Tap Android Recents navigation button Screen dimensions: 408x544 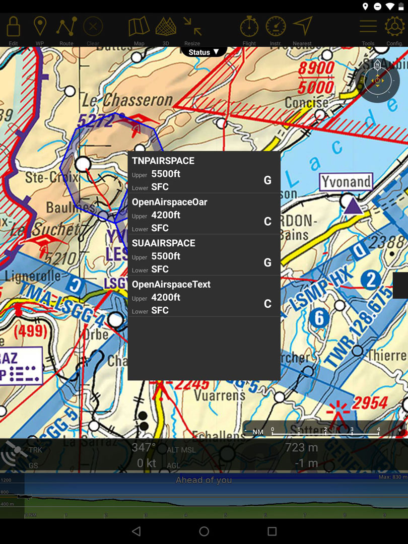(272, 531)
